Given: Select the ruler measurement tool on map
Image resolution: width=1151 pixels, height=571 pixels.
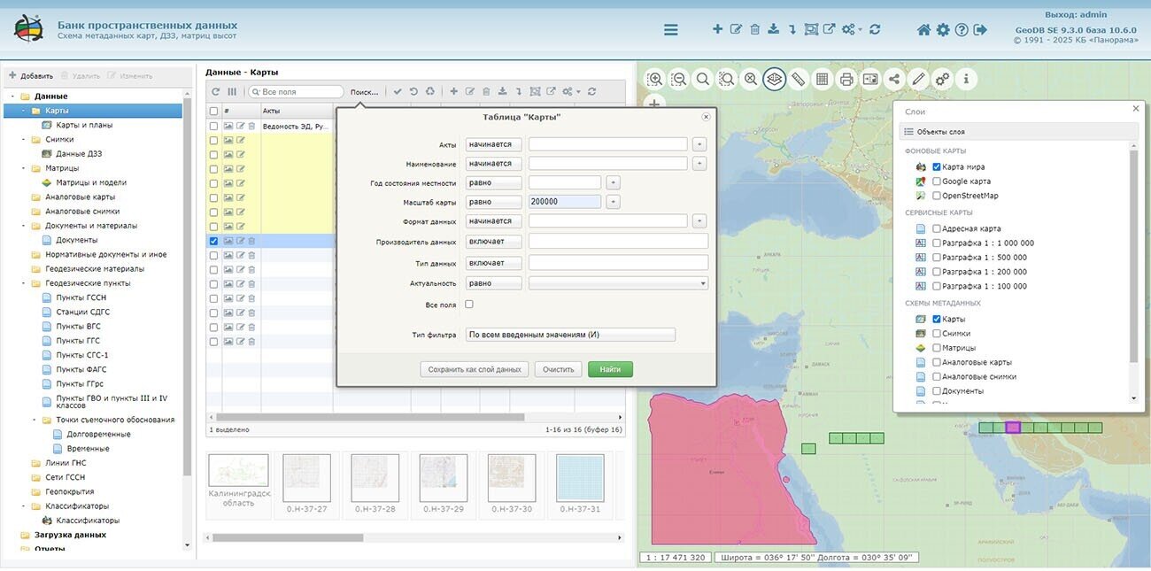Looking at the screenshot, I should (798, 79).
